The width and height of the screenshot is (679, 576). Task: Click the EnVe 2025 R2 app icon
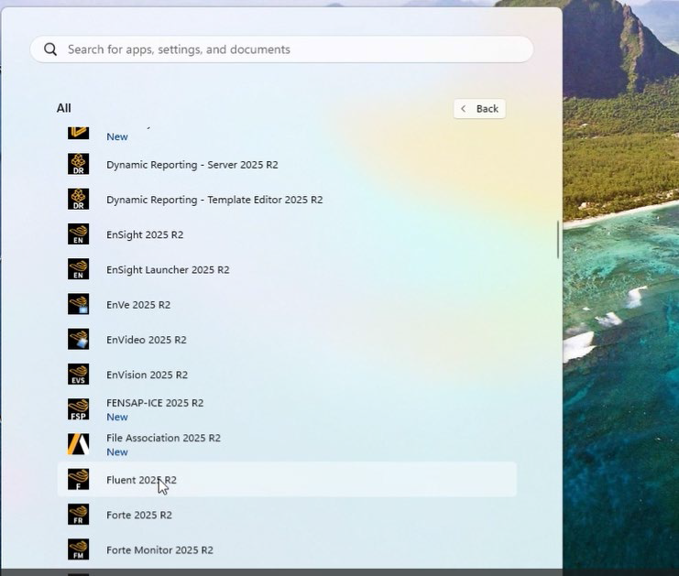point(79,305)
